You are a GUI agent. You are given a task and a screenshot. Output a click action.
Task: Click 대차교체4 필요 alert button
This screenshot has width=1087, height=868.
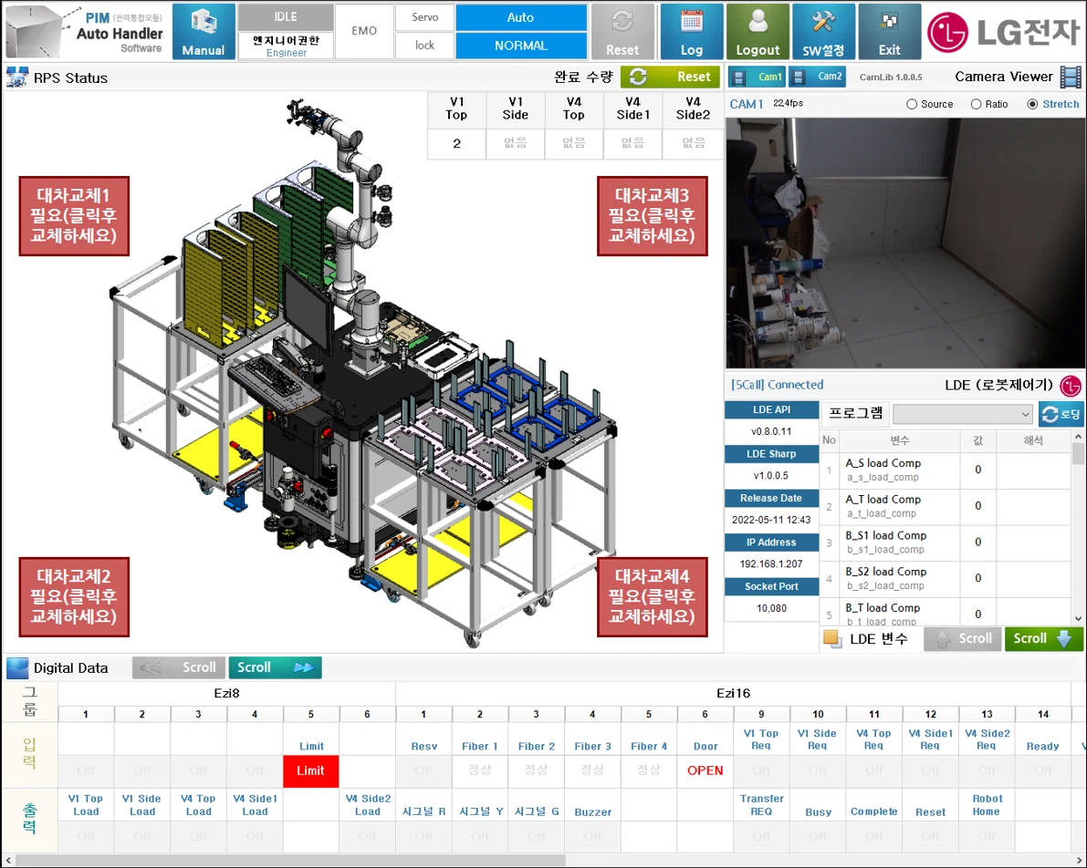tap(653, 597)
